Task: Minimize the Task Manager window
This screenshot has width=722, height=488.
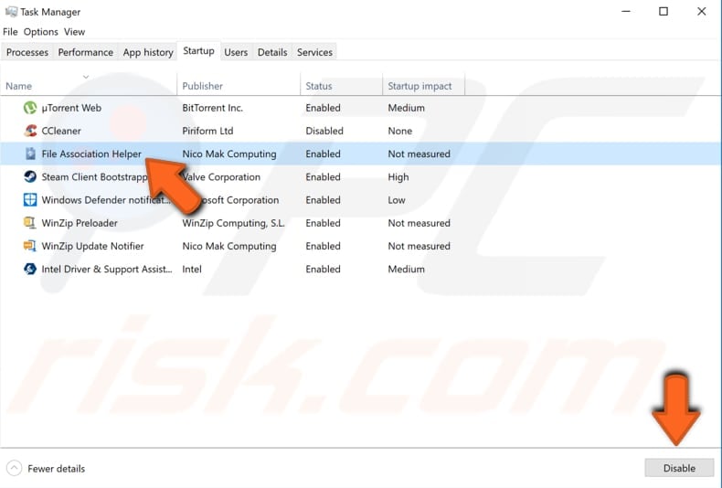Action: pyautogui.click(x=626, y=12)
